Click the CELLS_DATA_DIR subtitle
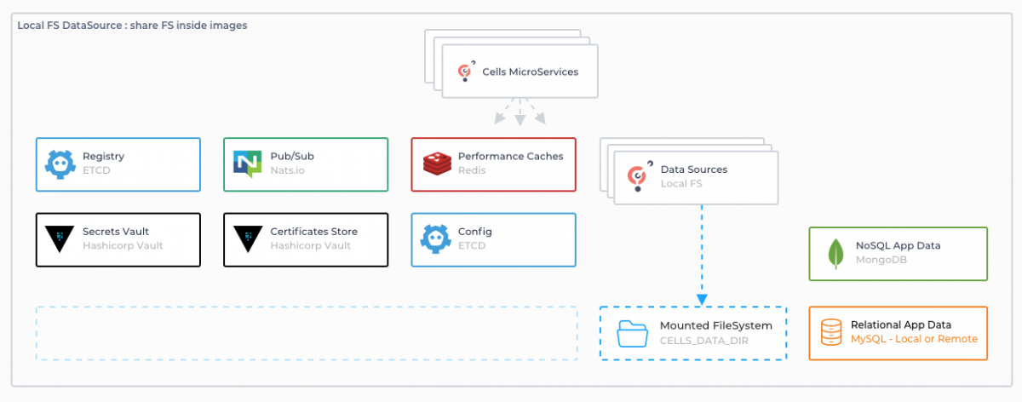Viewport: 1022px width, 402px height. coord(703,340)
